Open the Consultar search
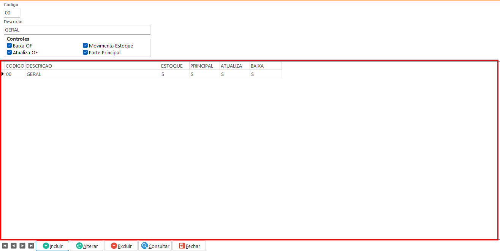Screen dimensions: 500x251 click(x=155, y=246)
